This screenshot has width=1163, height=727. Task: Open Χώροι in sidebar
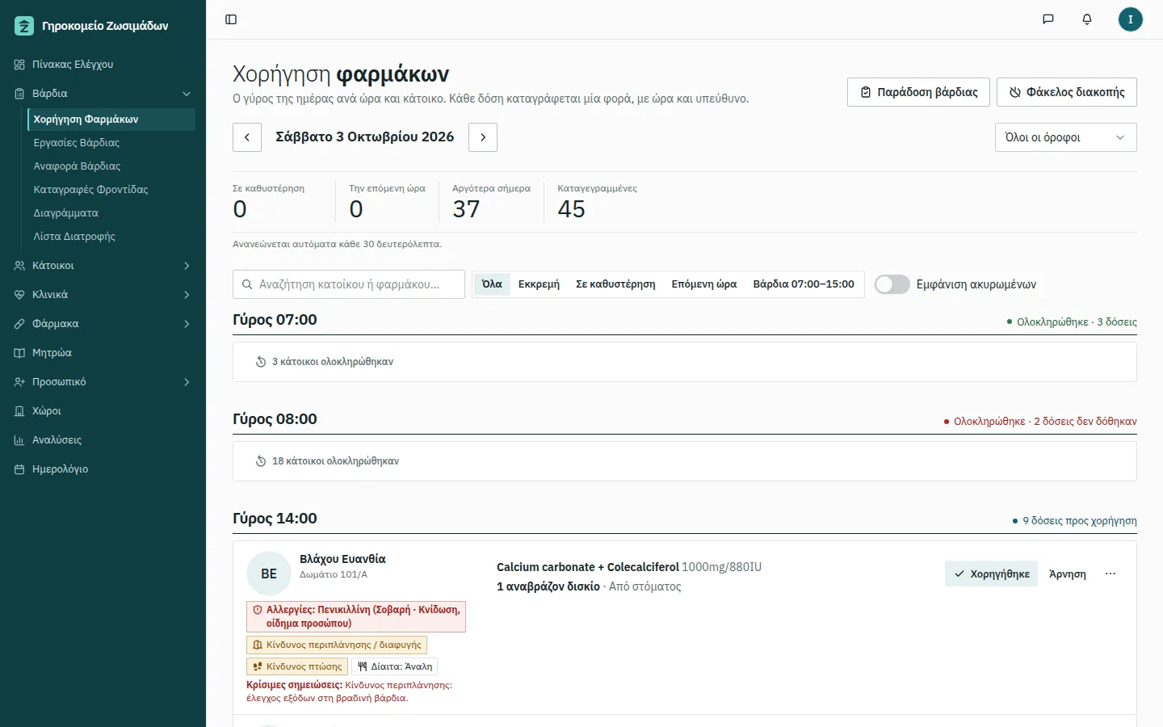pyautogui.click(x=103, y=411)
